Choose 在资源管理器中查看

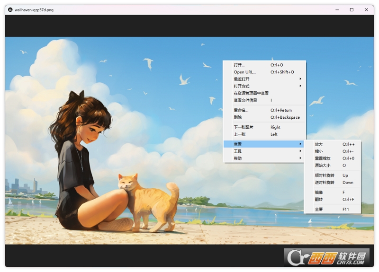(264, 93)
